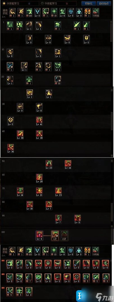114x302 pixels.
Task: Select the TP技能学习 radio option
Action: [43, 3]
